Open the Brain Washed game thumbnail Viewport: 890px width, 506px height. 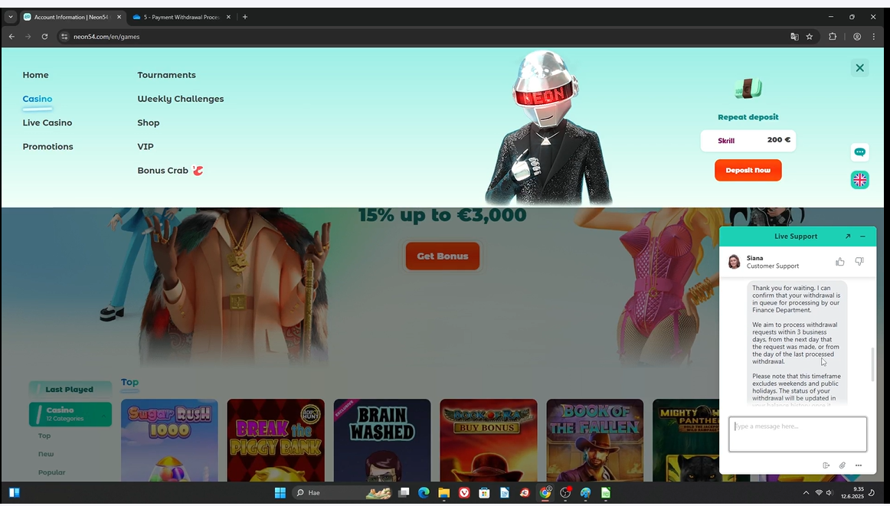(x=382, y=440)
